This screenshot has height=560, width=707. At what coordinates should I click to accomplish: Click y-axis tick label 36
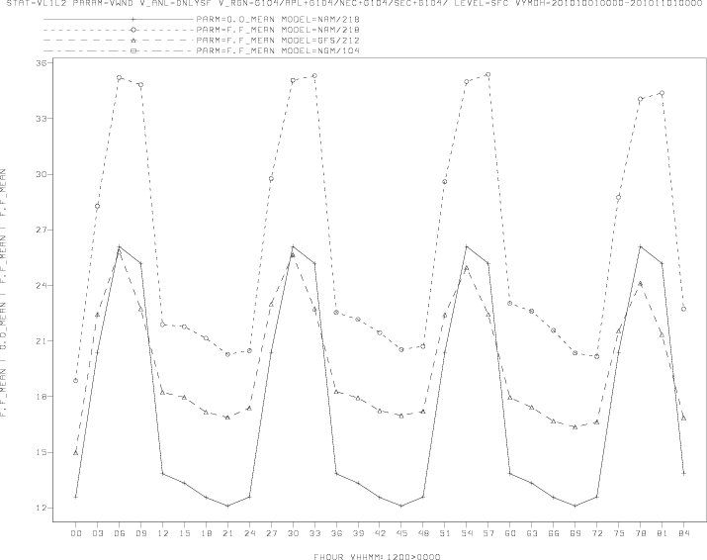[41, 63]
